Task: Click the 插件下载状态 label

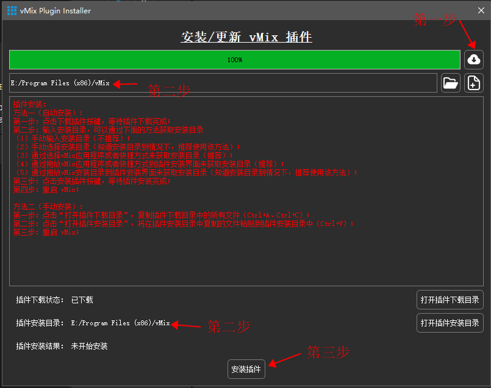Action: pyautogui.click(x=40, y=300)
